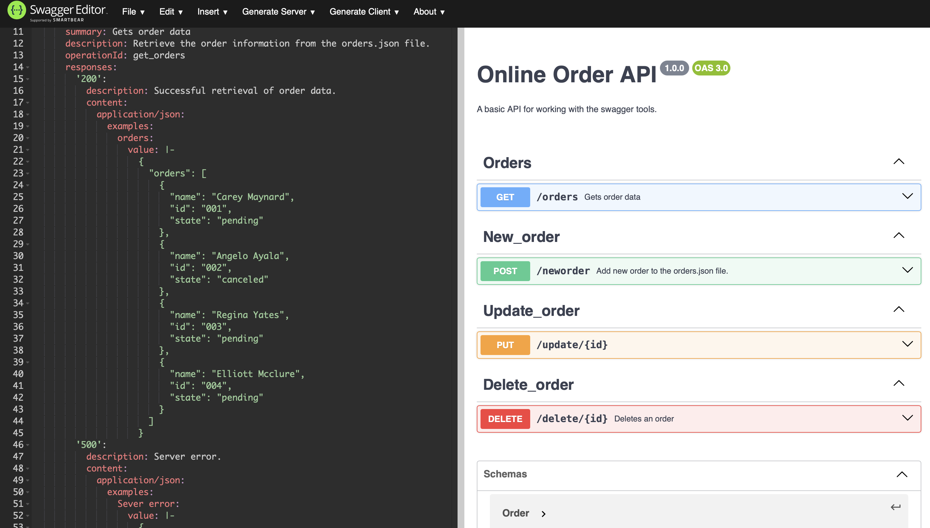Screen dimensions: 930x528
Task: Expand the DELETE /delete/{id} operation details
Action: 908,418
